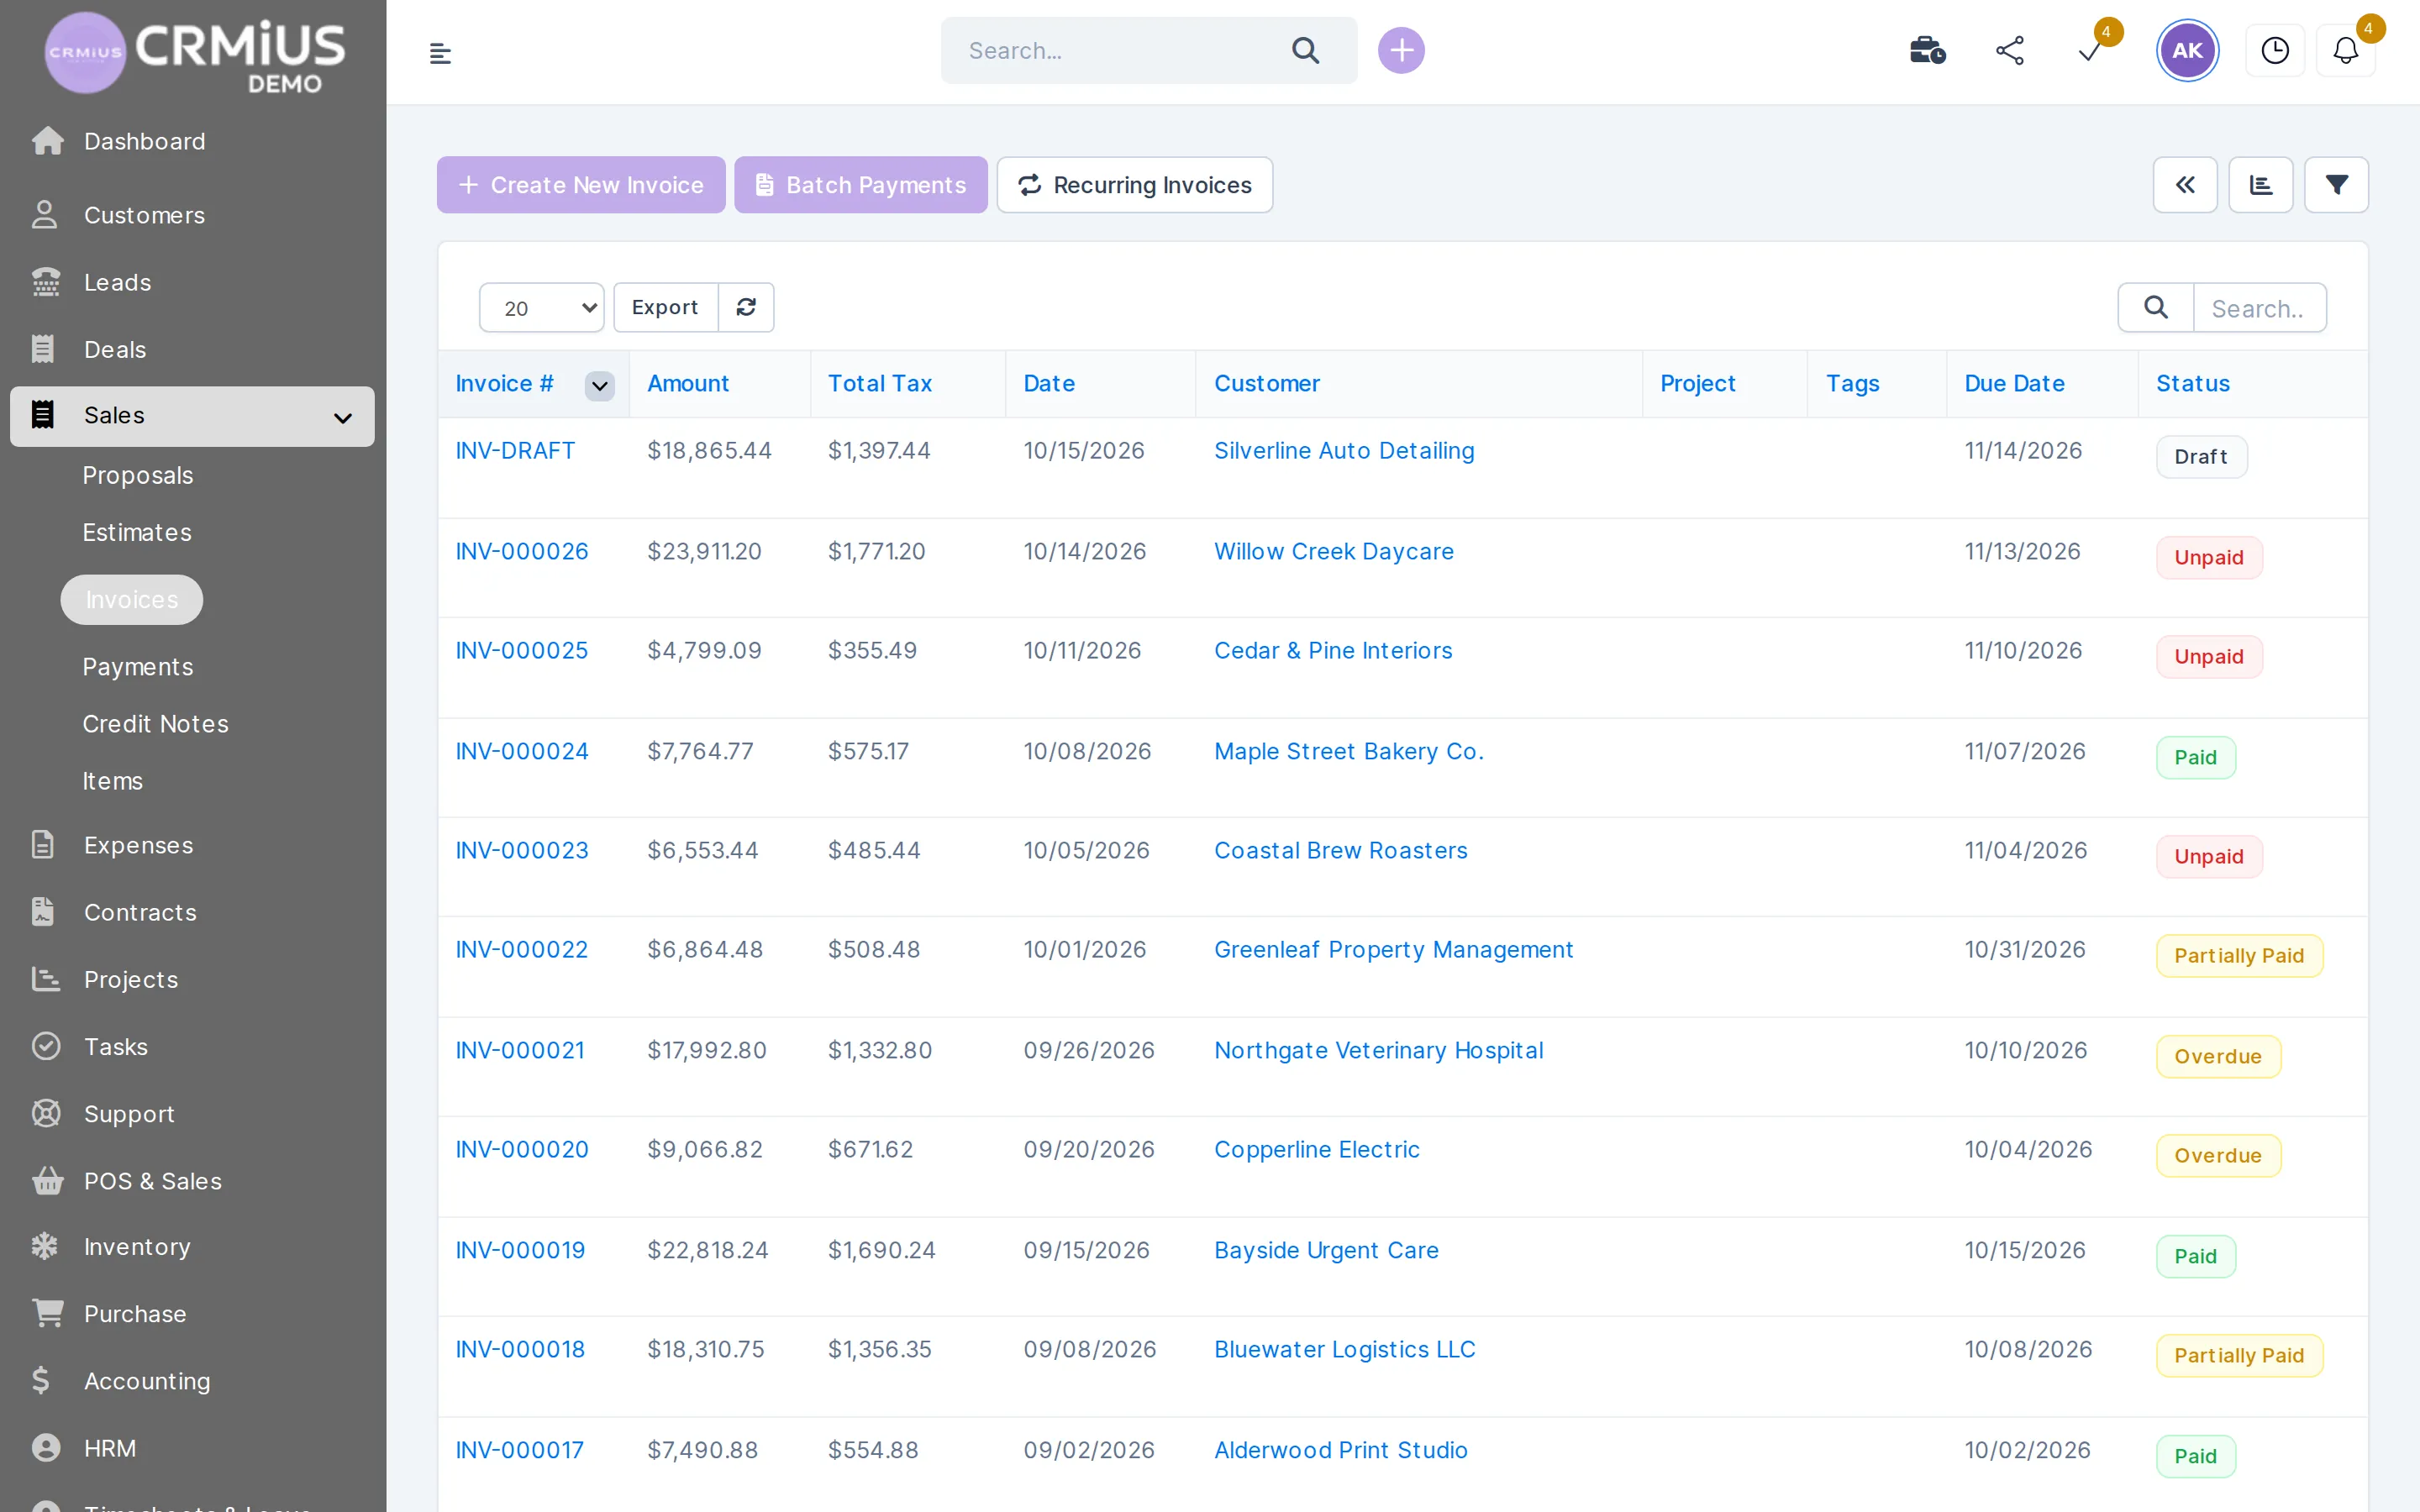This screenshot has width=2420, height=1512.
Task: Open Inventory in the sidebar
Action: 137,1247
